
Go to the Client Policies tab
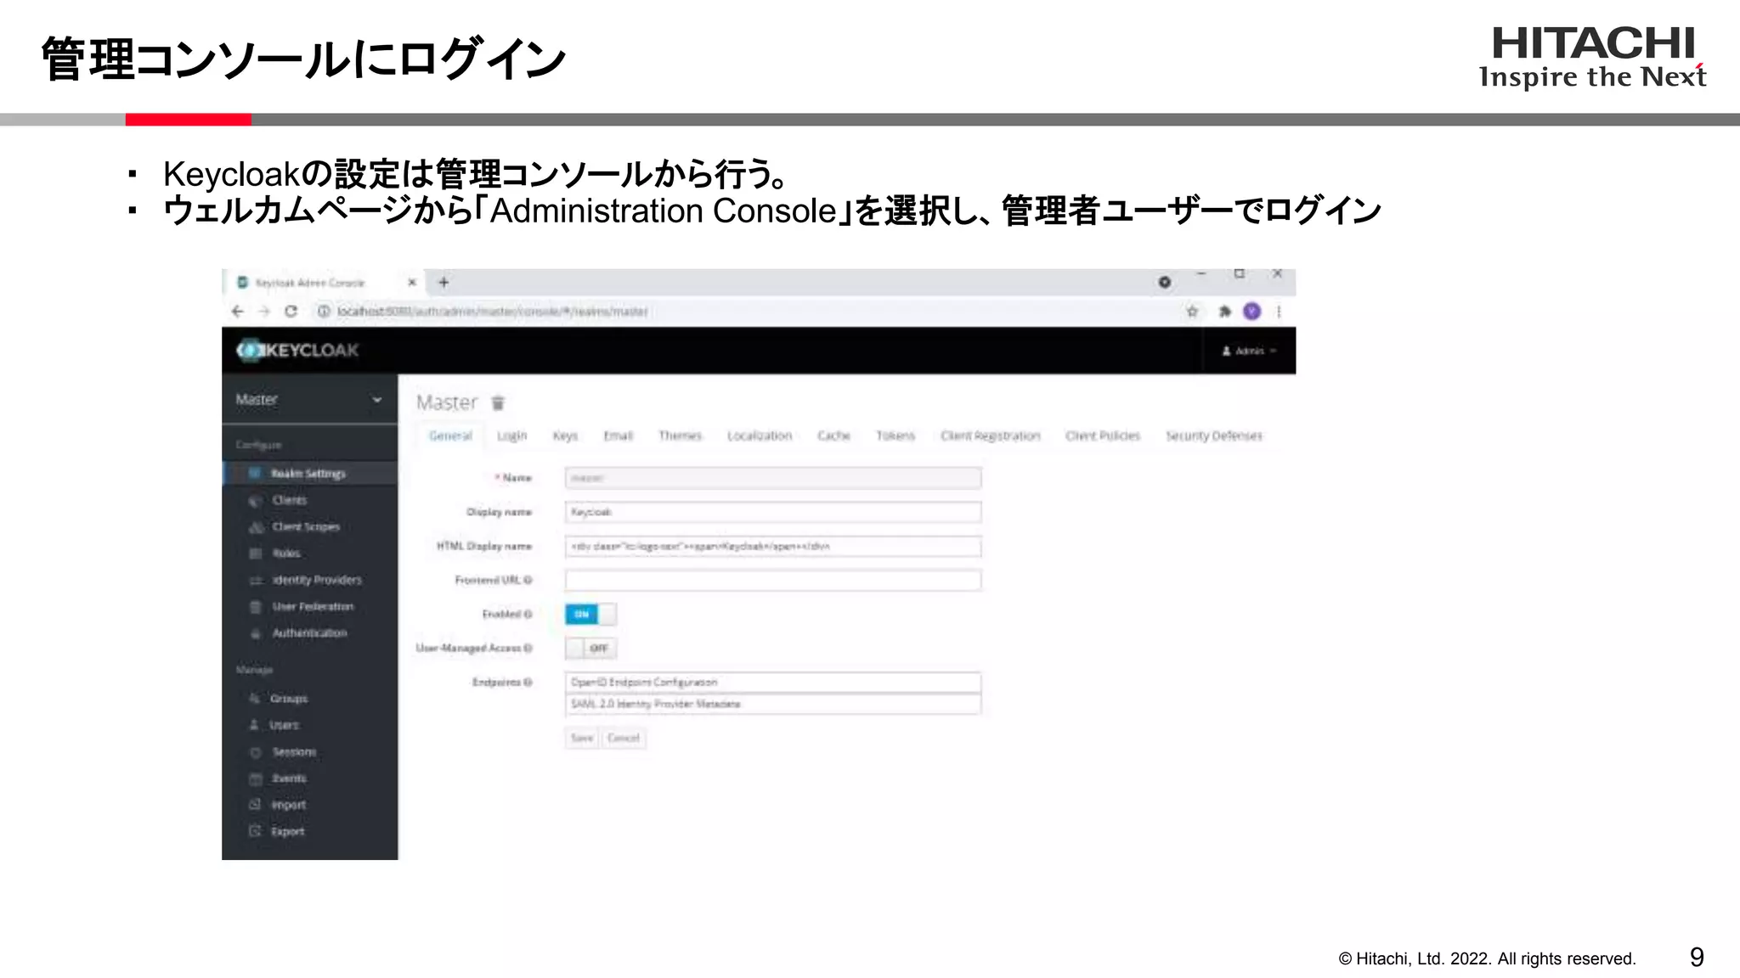(1102, 436)
